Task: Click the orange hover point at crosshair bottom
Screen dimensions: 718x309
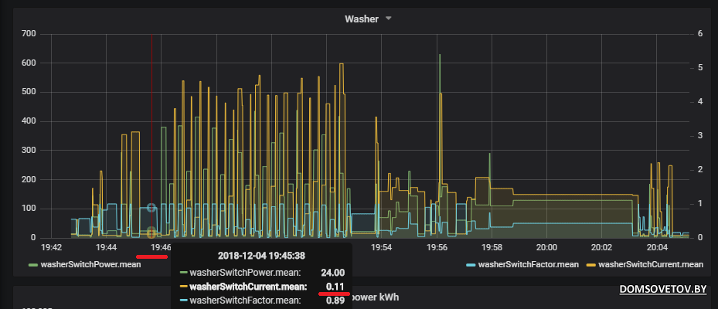Action: coord(151,233)
